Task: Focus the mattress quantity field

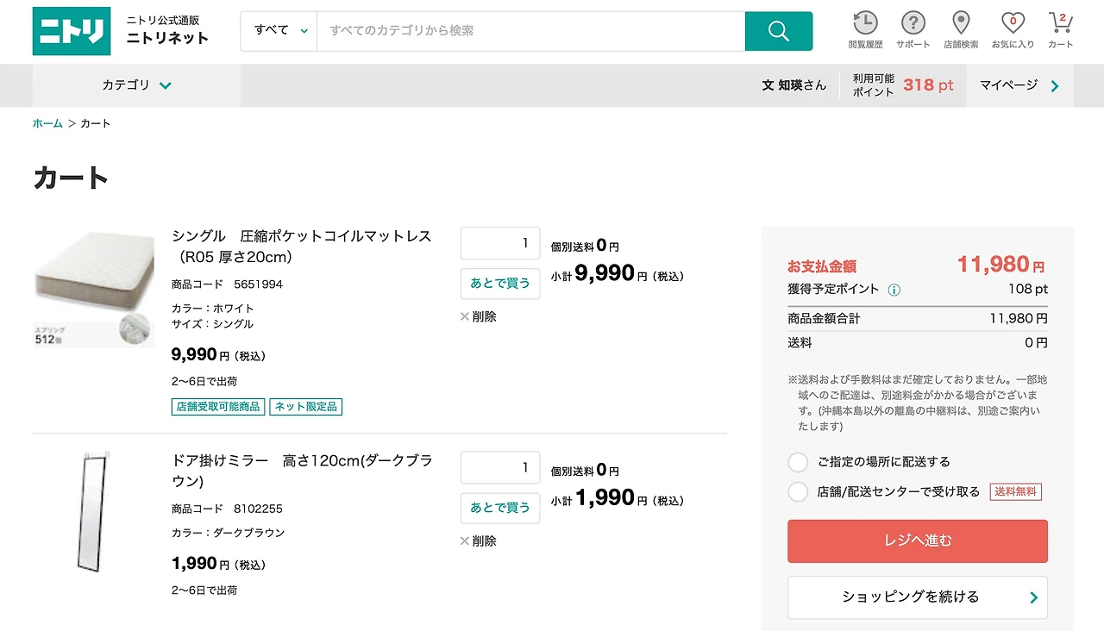Action: [500, 243]
